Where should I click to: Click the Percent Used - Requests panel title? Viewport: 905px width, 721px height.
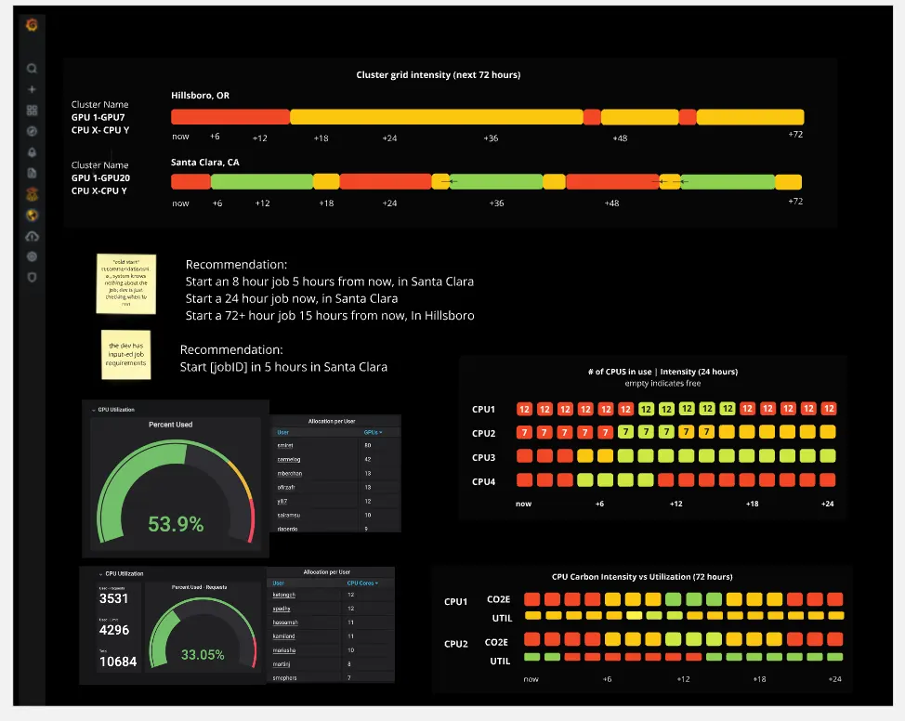tap(200, 587)
